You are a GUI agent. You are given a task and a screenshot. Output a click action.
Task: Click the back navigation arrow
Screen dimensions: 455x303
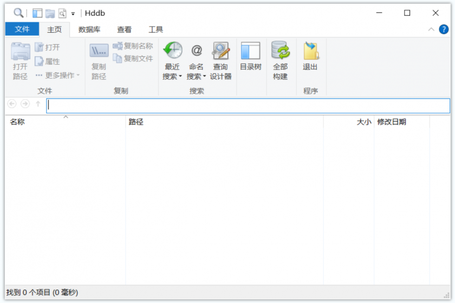[12, 104]
